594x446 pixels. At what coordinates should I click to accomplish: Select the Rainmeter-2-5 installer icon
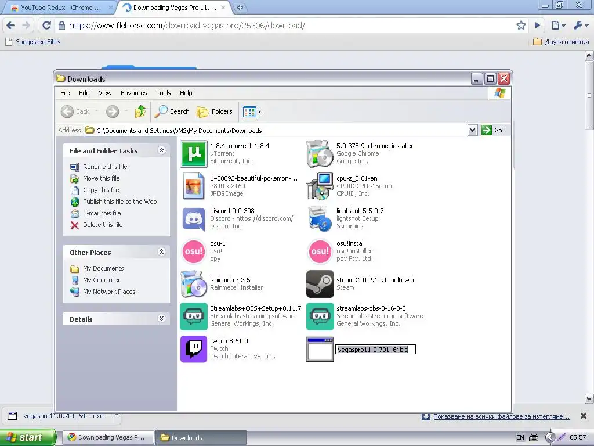[x=194, y=283]
